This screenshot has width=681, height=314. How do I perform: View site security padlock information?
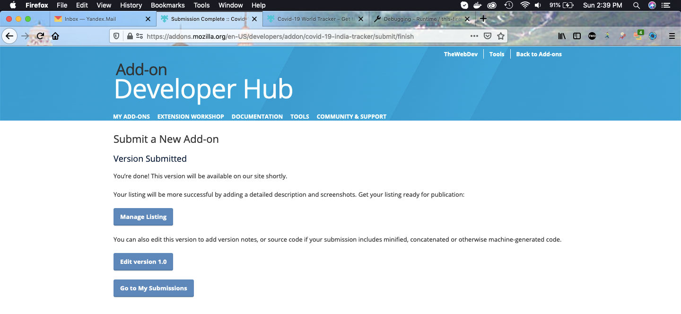[x=130, y=36]
